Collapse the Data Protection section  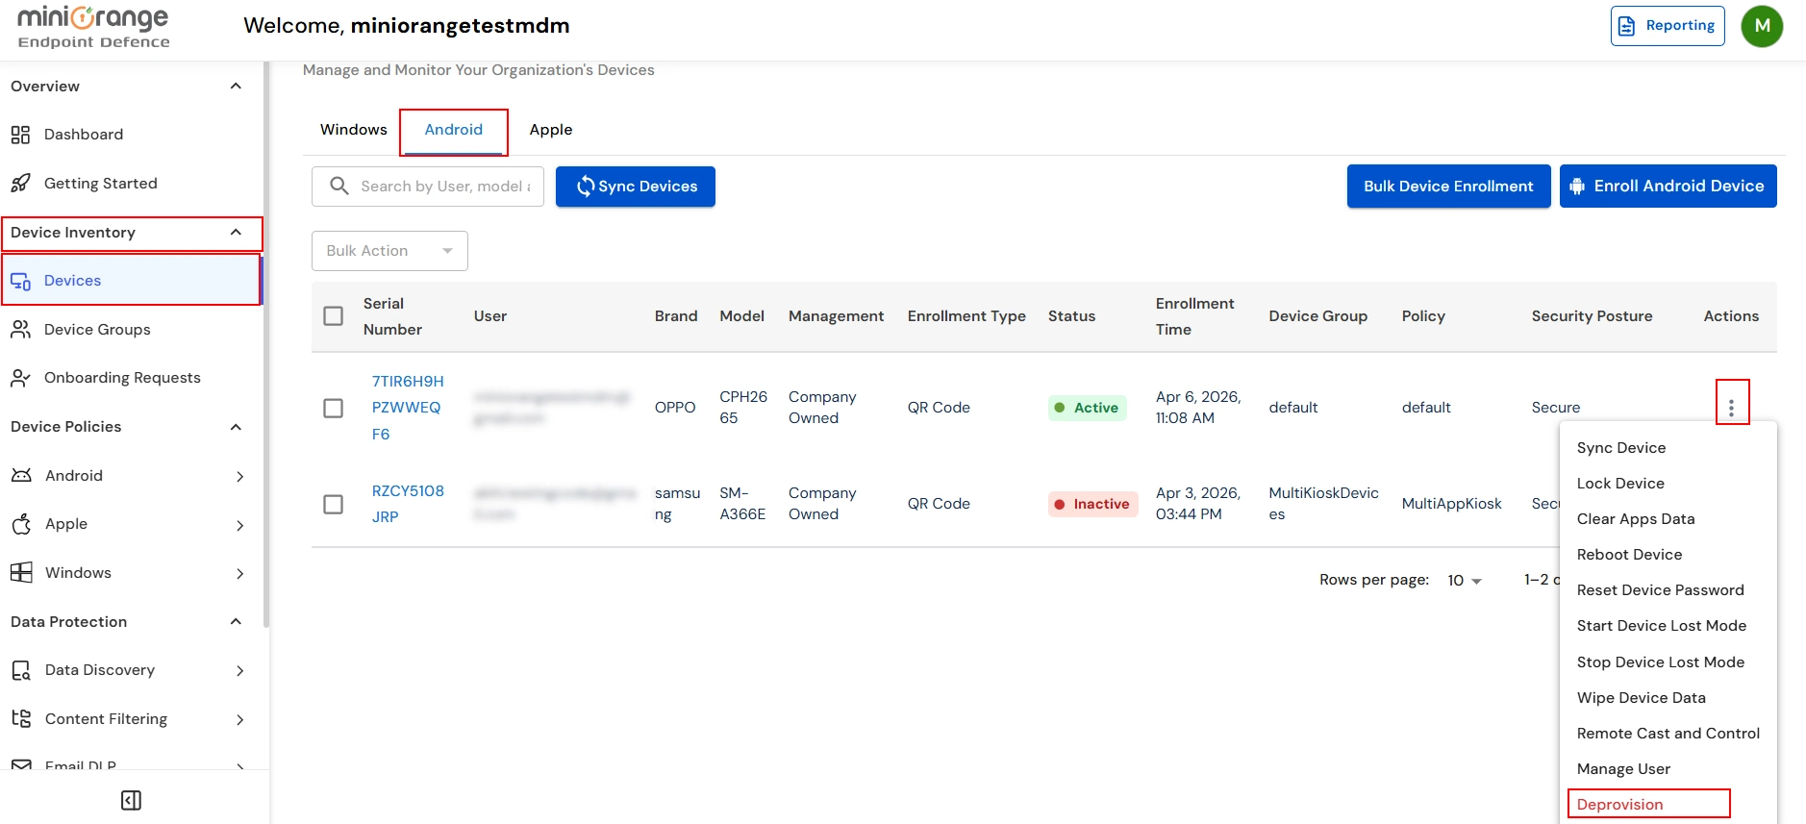click(236, 622)
